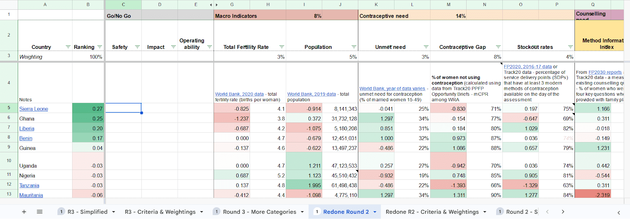Follow the World Bank, 2020 data link
Viewport: 630px width, 219px height.
239,94
